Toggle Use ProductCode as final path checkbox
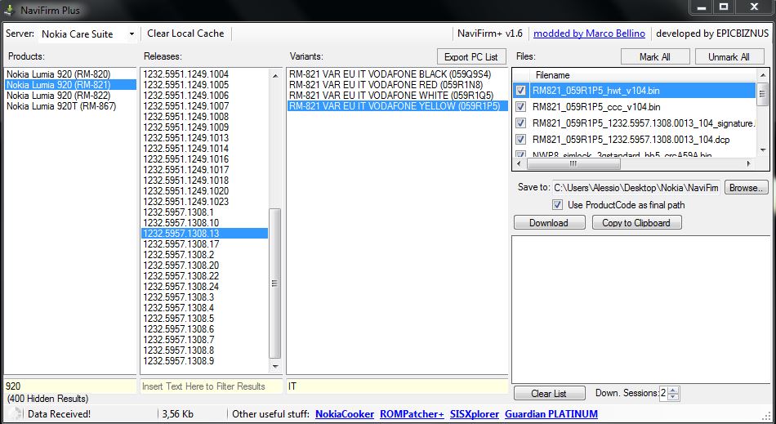Image resolution: width=776 pixels, height=424 pixels. [558, 205]
